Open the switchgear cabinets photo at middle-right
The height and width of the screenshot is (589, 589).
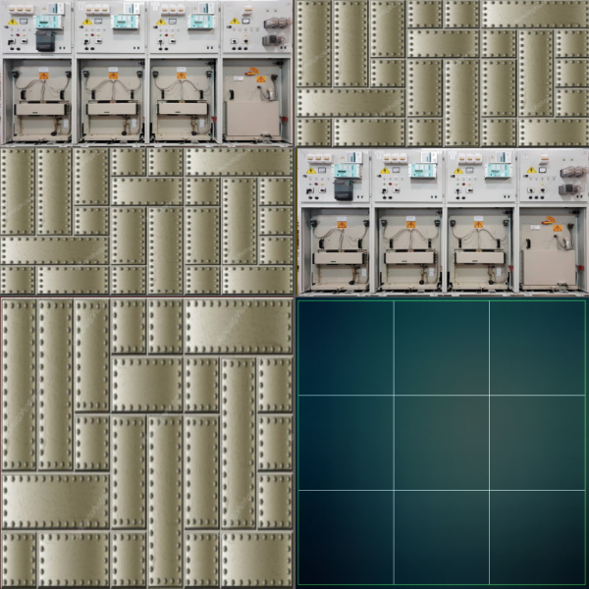(442, 221)
